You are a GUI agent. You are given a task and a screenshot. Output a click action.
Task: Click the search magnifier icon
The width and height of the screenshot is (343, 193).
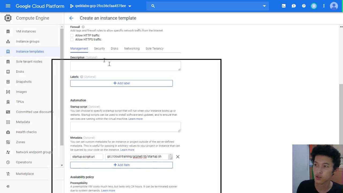coord(153,6)
